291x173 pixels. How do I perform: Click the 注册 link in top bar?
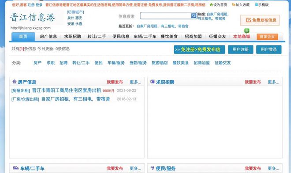(x=31, y=5)
